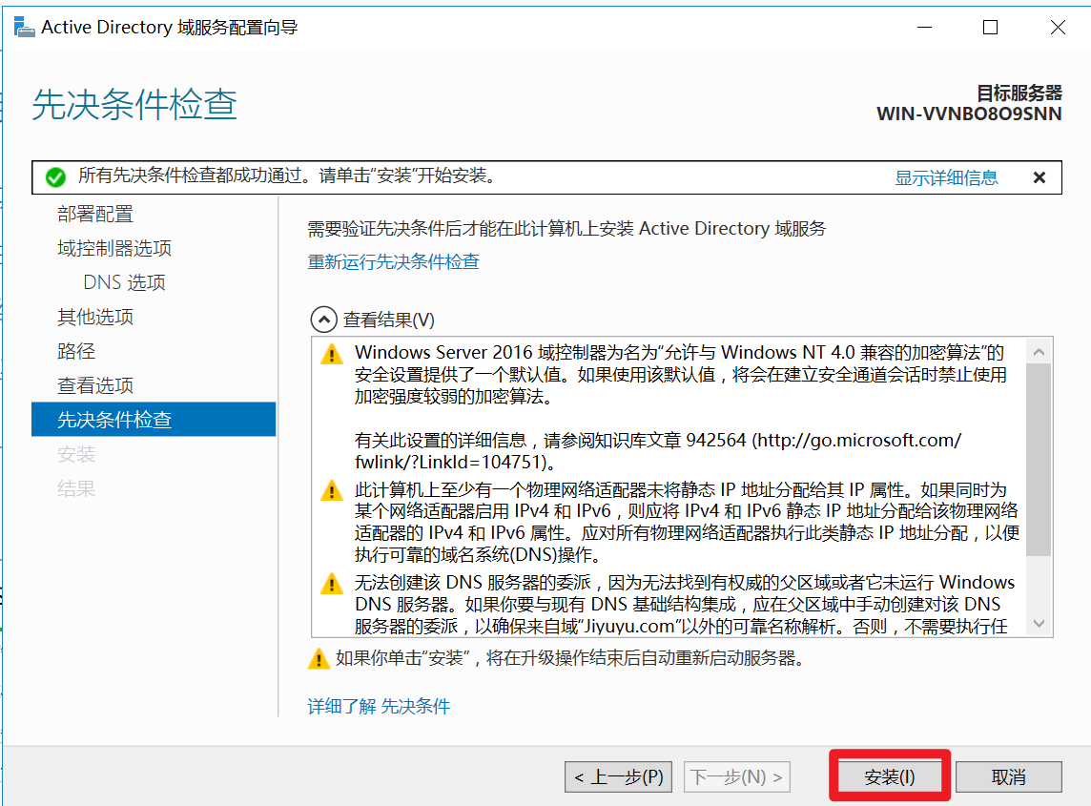Collapse the 查看结果(V) section chevron
Screen dimensions: 1091x806
[x=323, y=320]
